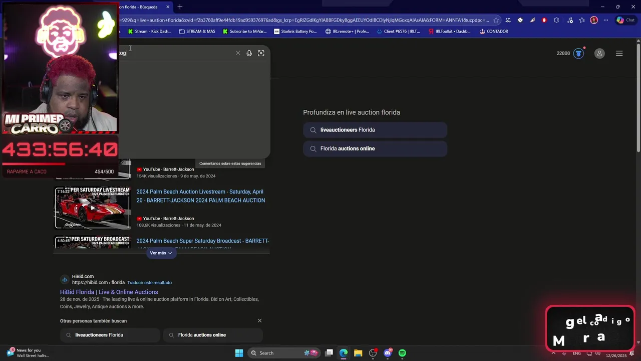Open the hibid.com florida URL text

(x=98, y=282)
